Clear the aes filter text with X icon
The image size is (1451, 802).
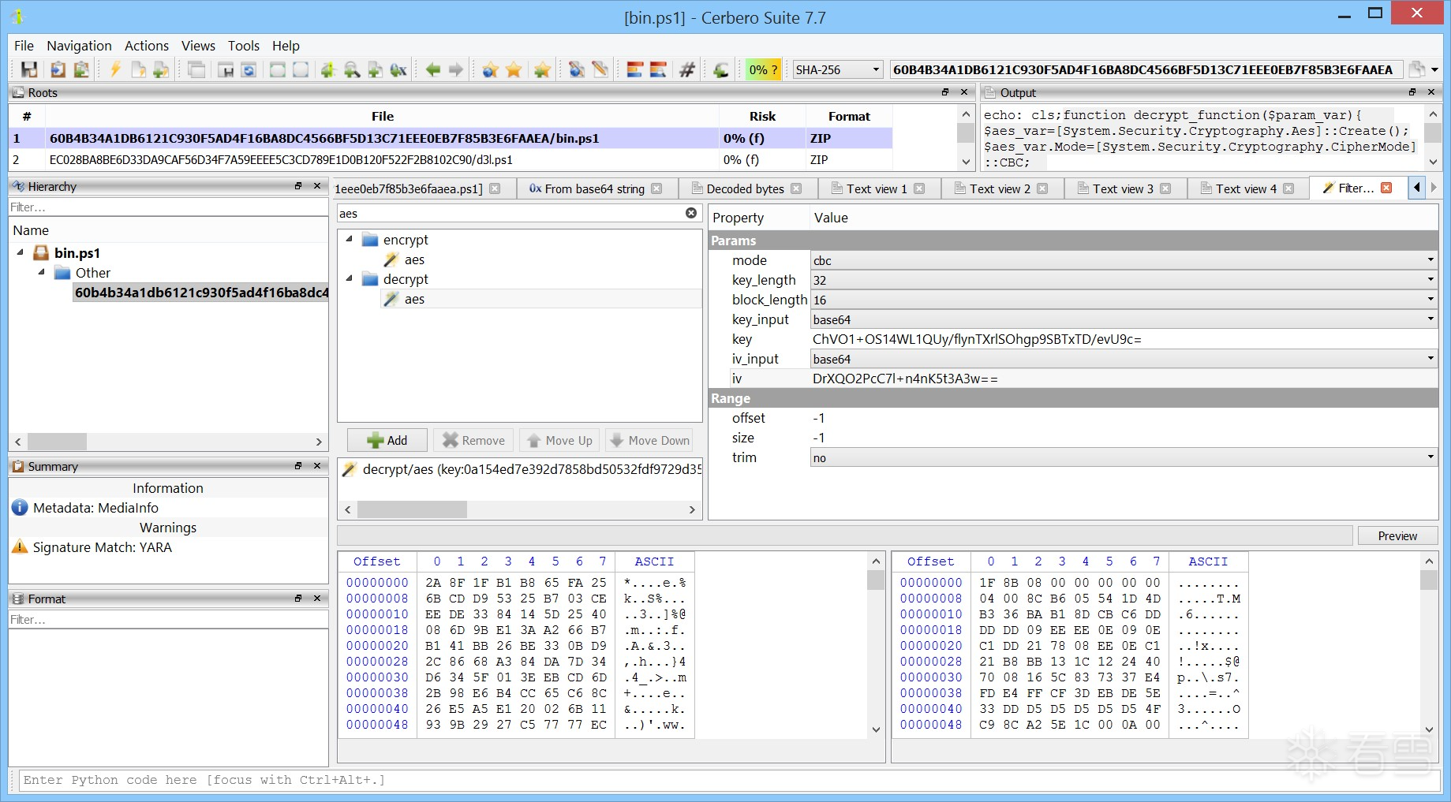coord(691,213)
